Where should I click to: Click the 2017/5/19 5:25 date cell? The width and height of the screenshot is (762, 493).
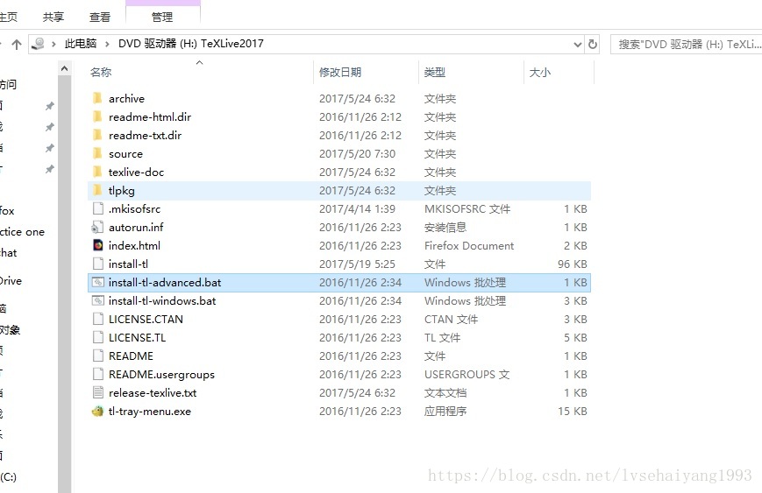[357, 264]
